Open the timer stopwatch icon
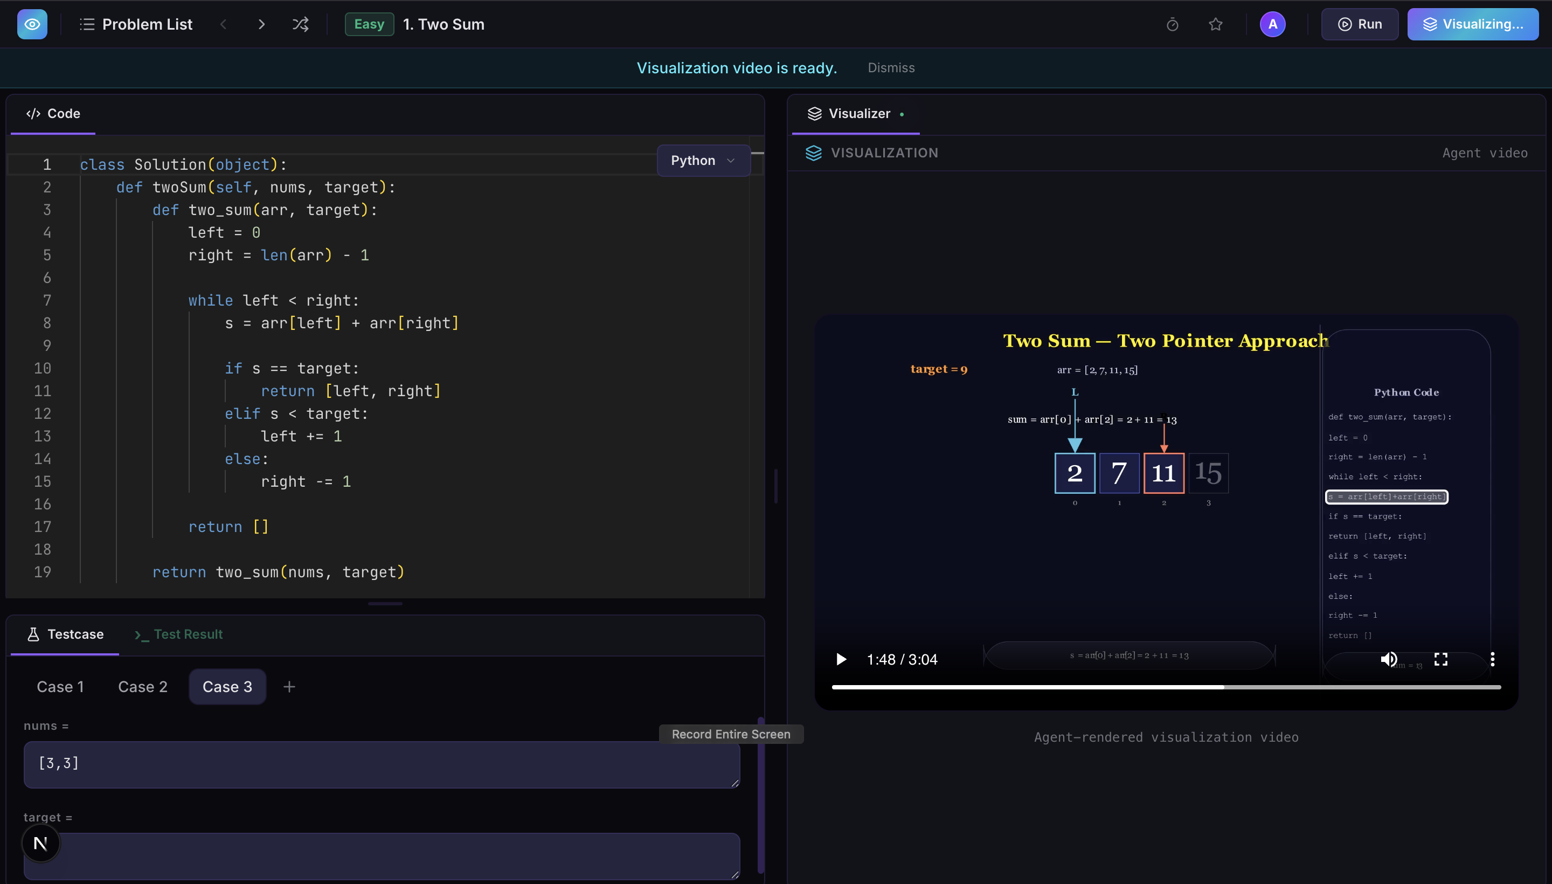The width and height of the screenshot is (1552, 884). point(1172,24)
